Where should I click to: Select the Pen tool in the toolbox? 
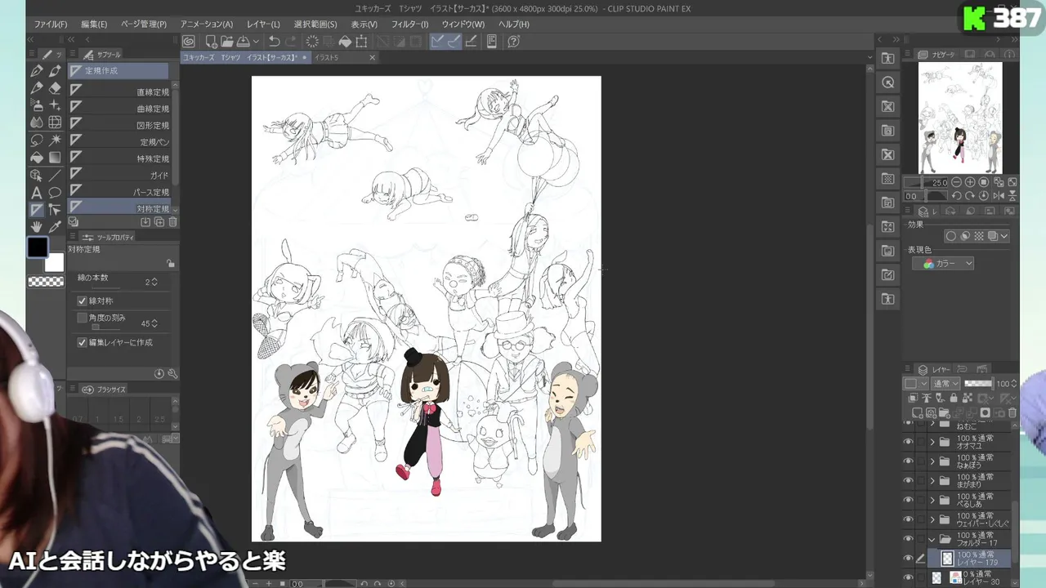tap(37, 71)
